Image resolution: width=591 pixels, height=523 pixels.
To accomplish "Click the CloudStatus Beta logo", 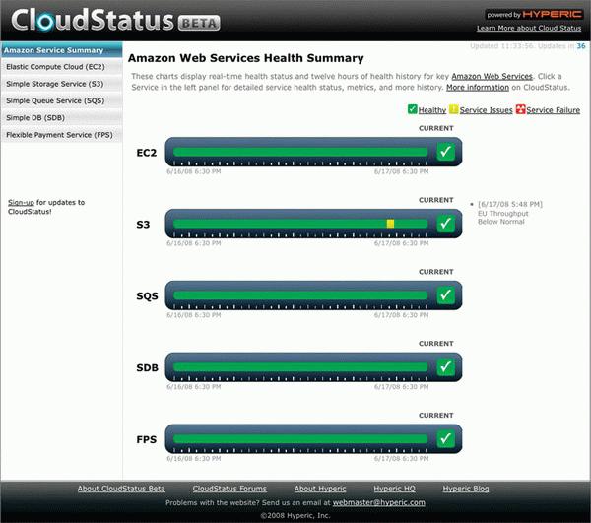I will (115, 20).
